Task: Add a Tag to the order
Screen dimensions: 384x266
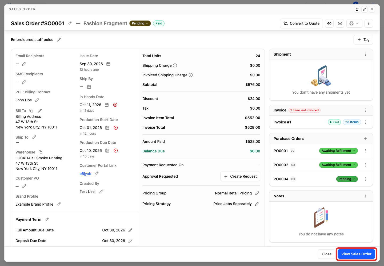Action: [363, 40]
